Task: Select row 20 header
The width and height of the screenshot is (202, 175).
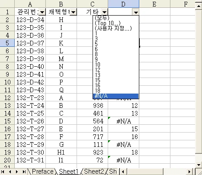Action: pos(7,160)
